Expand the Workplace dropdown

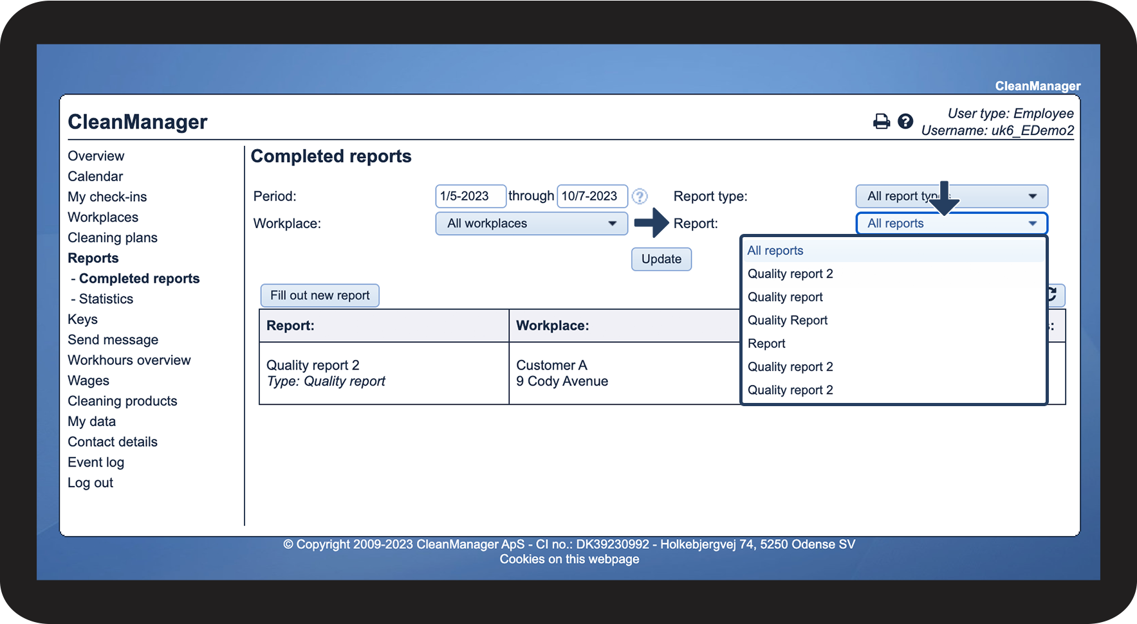pos(532,224)
